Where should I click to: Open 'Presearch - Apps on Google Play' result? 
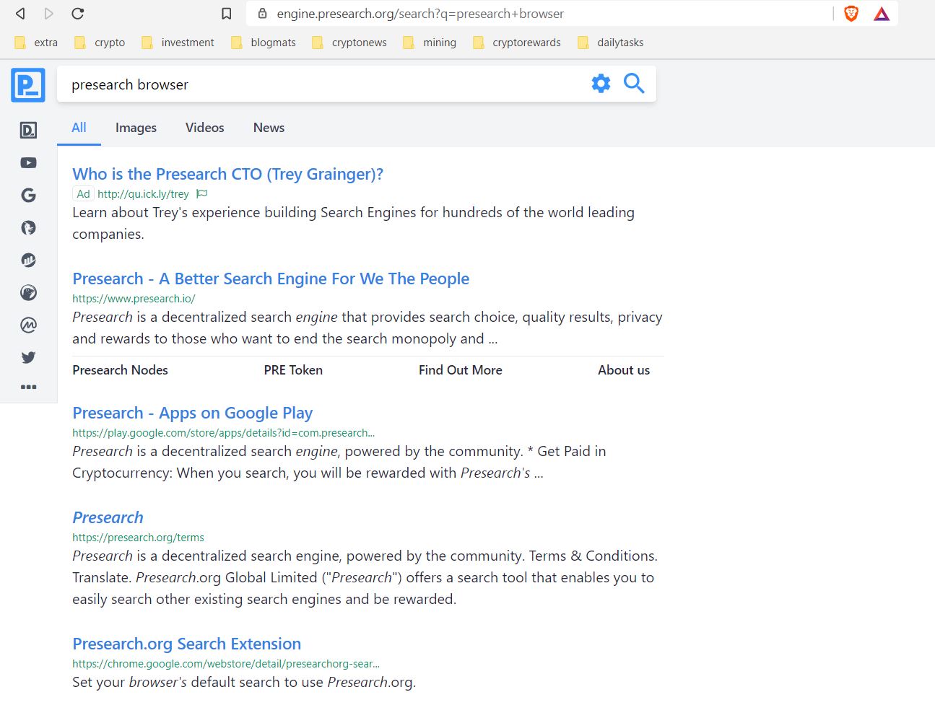click(x=192, y=413)
